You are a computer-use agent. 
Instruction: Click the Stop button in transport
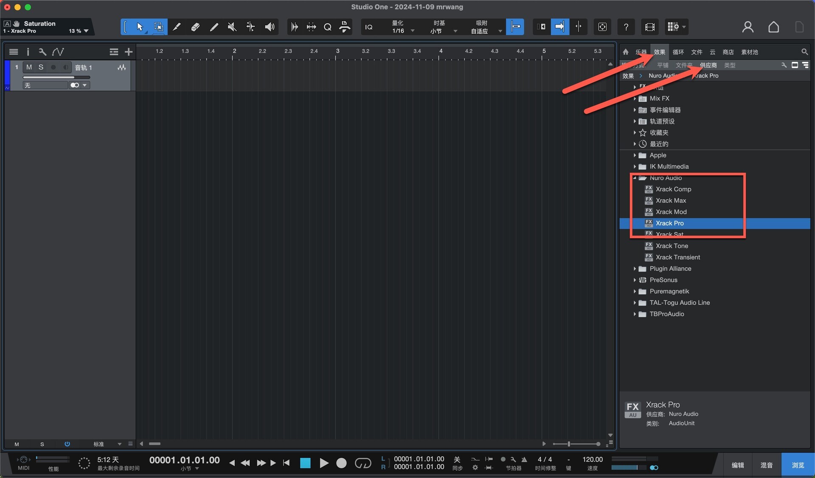point(305,463)
